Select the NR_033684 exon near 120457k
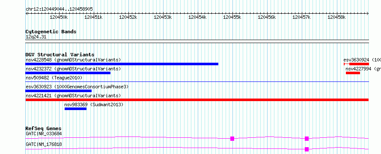The image size is (381, 154). coord(307,139)
